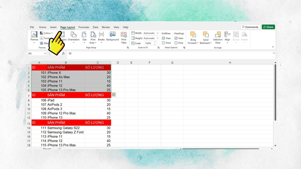Viewport: 301px width, 169px height.
Task: Switch to the Formulas tab
Action: tap(84, 27)
